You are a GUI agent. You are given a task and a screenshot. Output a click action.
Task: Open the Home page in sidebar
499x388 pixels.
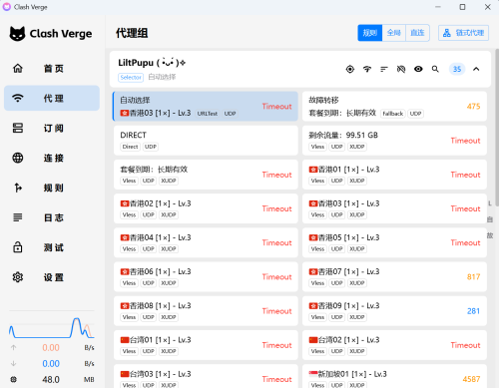(x=52, y=69)
